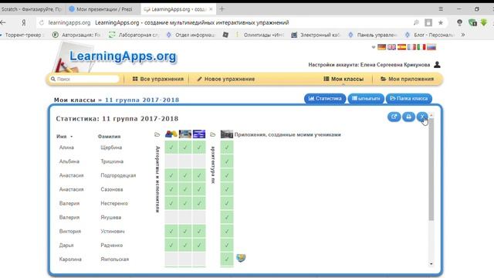Image resolution: width=494 pixels, height=278 pixels.
Task: Click the Мои классы breadcrumb link
Action: pos(75,100)
